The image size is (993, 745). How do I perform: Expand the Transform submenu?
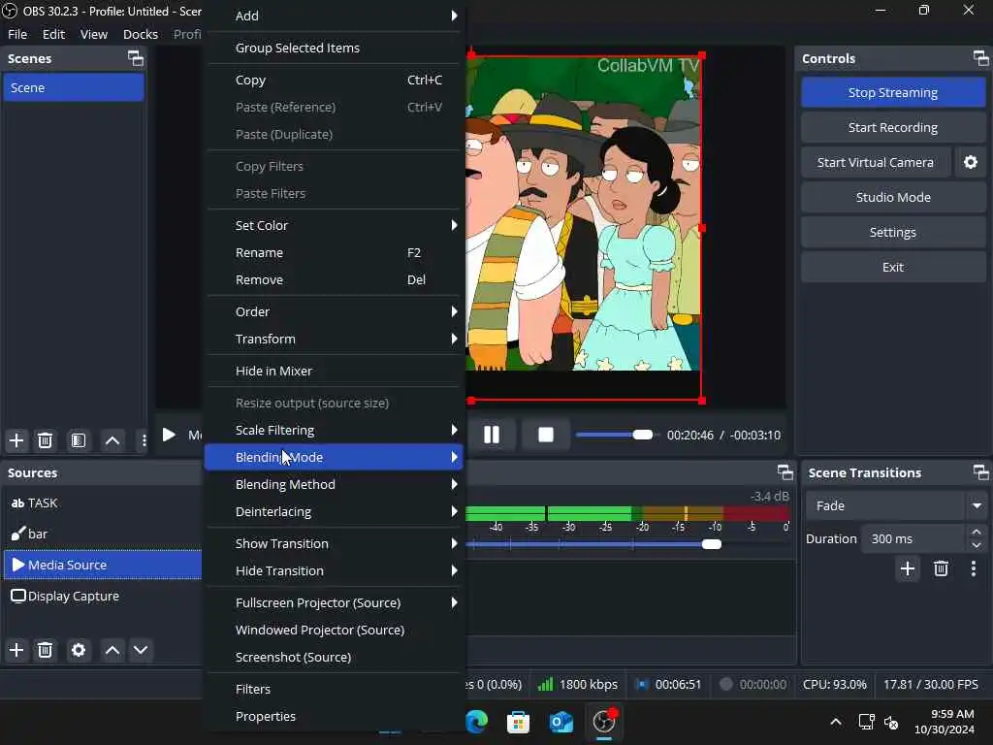point(335,339)
